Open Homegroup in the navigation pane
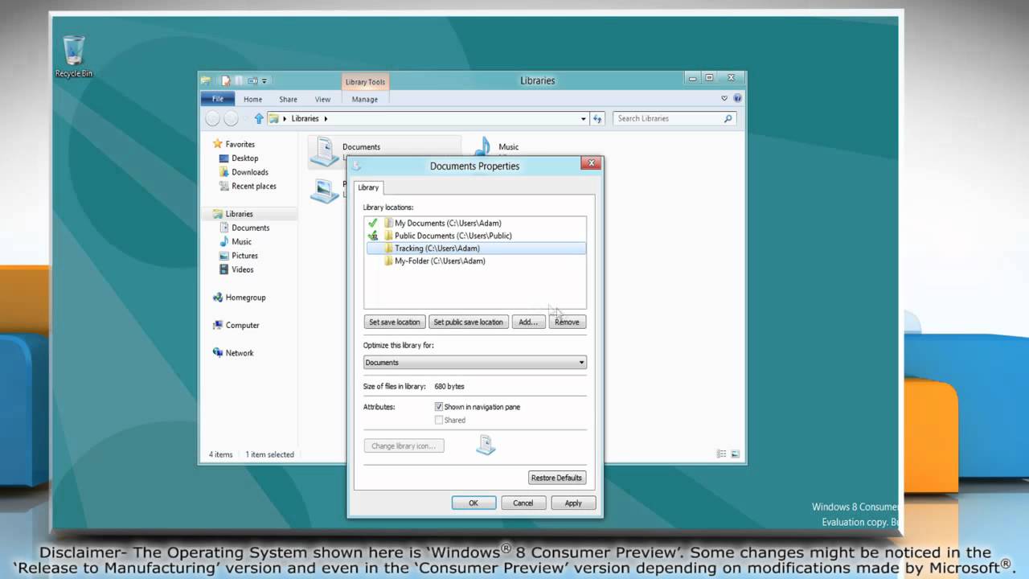 click(x=245, y=298)
